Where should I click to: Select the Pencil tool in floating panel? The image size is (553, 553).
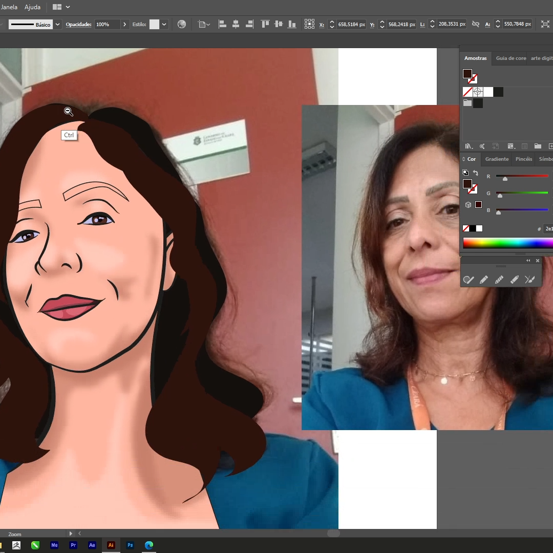point(484,280)
